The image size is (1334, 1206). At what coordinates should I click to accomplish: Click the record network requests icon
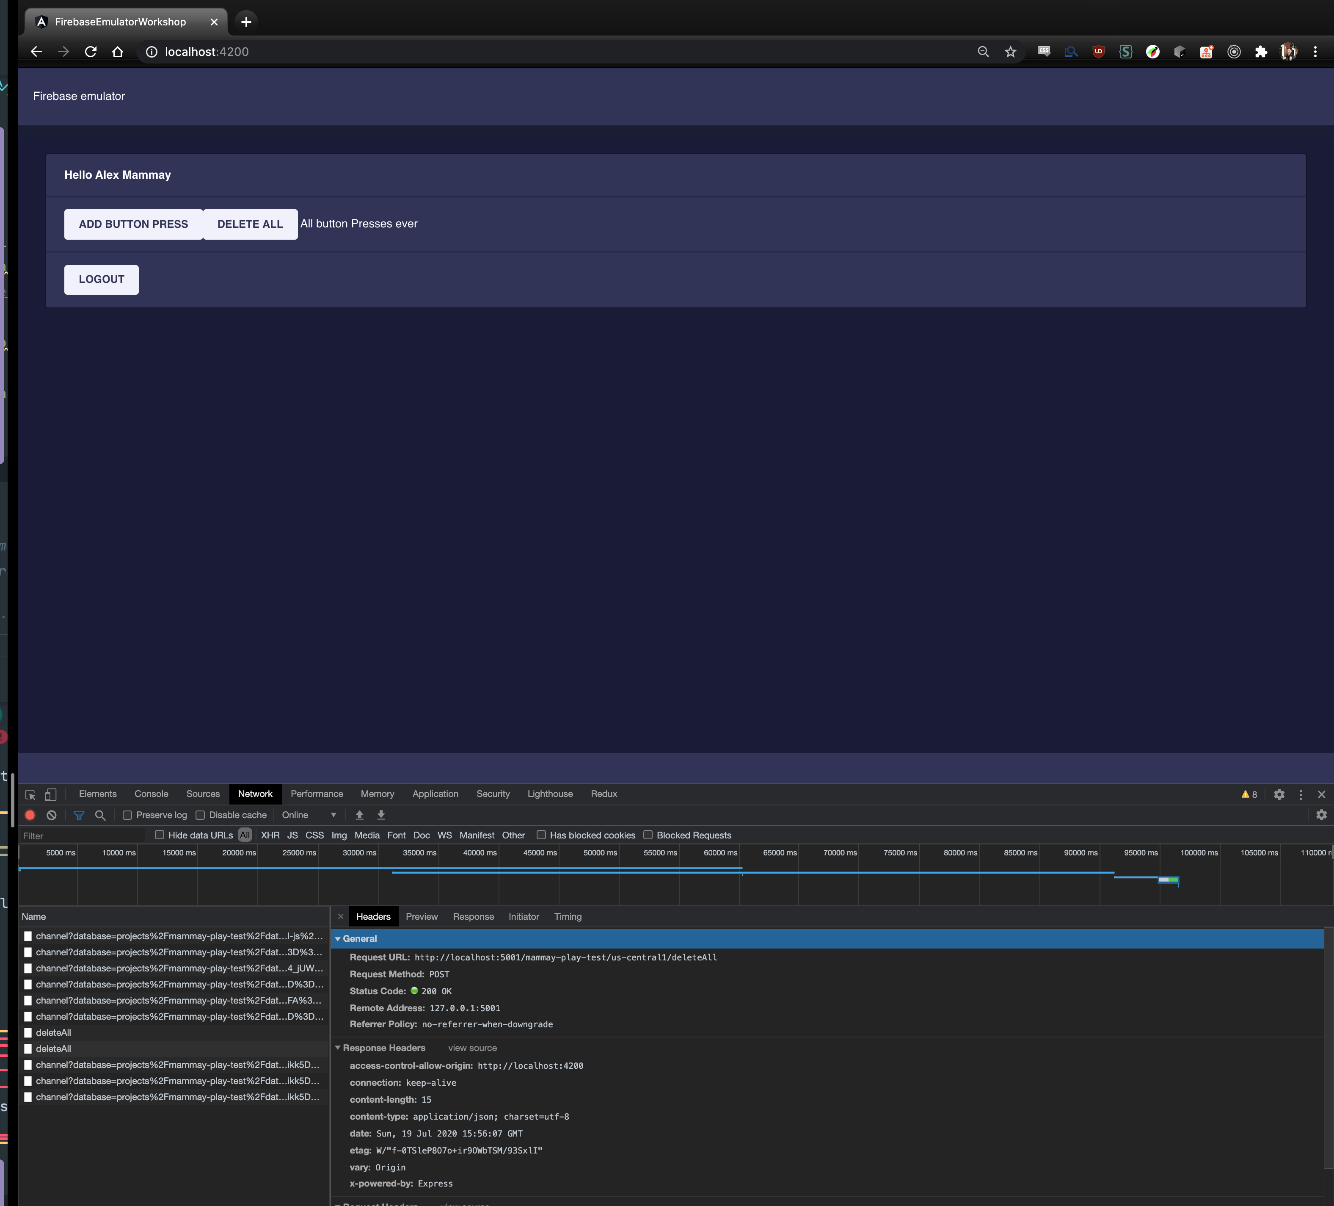pyautogui.click(x=29, y=814)
